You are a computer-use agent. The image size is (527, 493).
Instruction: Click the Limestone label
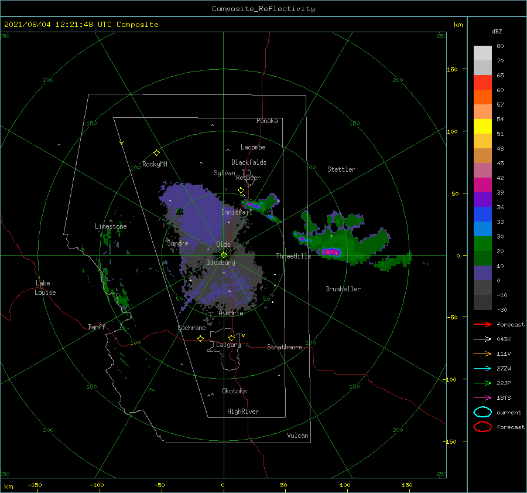point(111,226)
